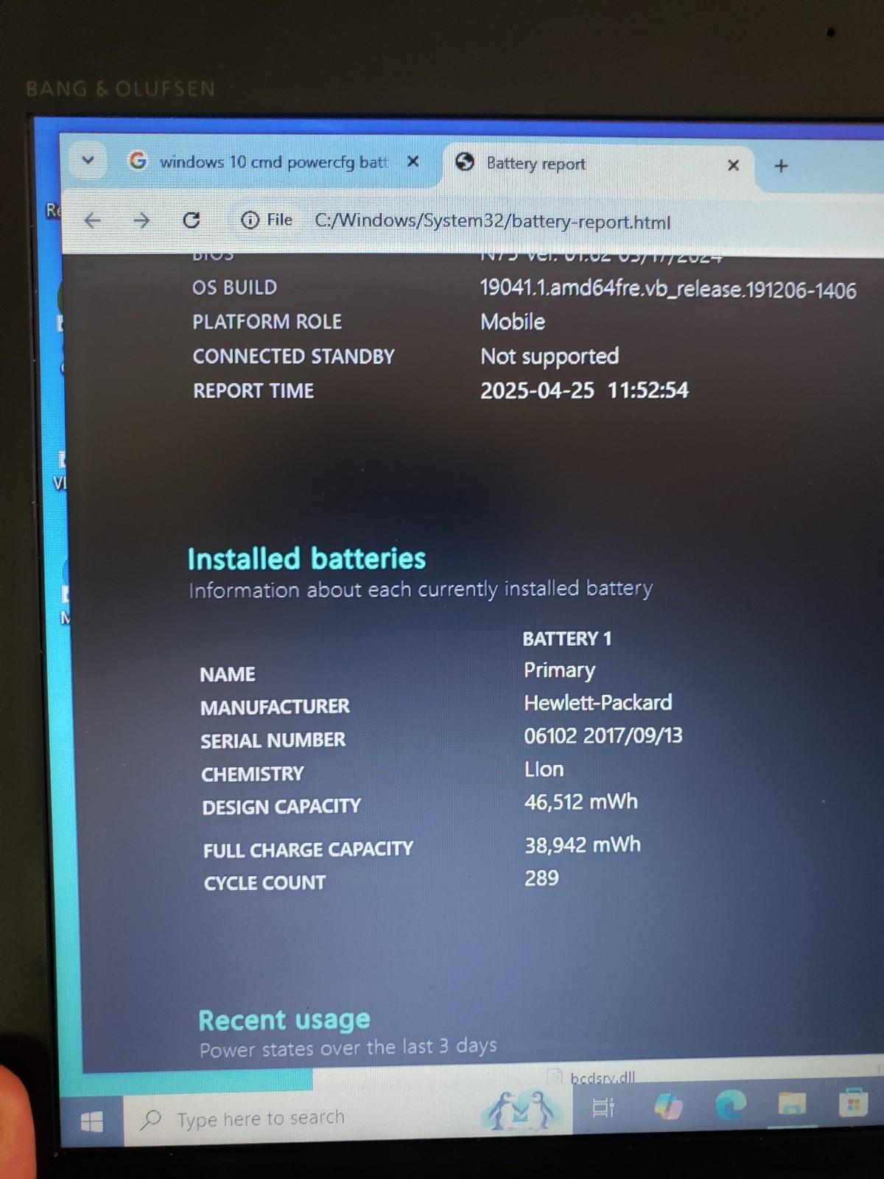Select the Mobile platform role value
This screenshot has height=1179, width=884.
(x=513, y=322)
